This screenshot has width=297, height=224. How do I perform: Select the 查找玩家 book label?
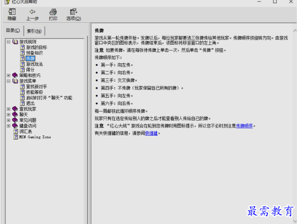(x=28, y=109)
